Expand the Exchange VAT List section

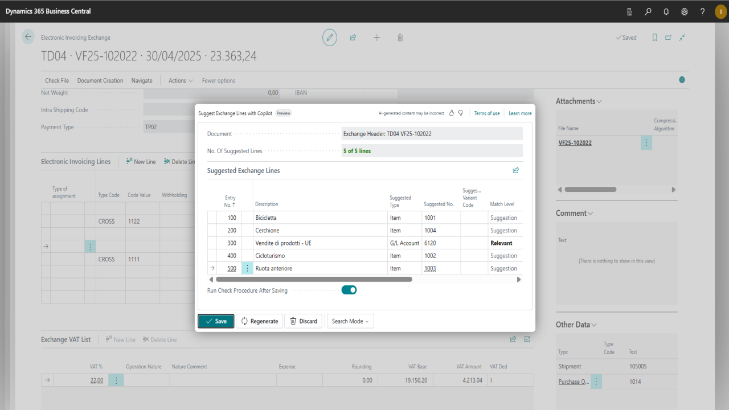point(527,339)
